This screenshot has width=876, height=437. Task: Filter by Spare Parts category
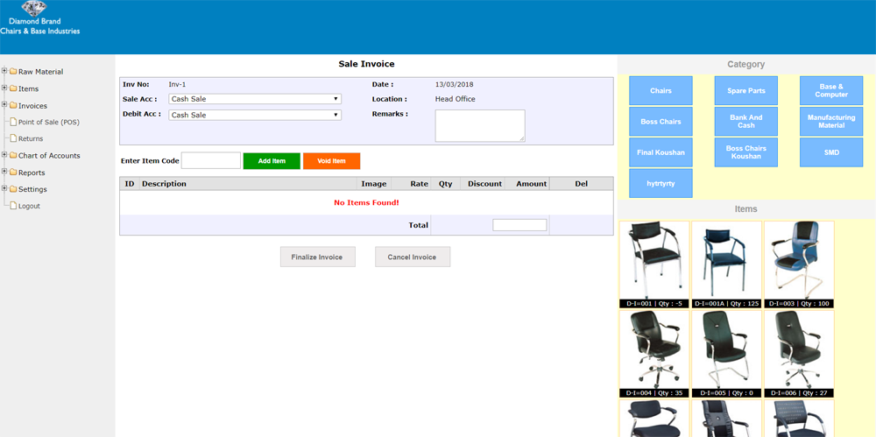pos(745,91)
